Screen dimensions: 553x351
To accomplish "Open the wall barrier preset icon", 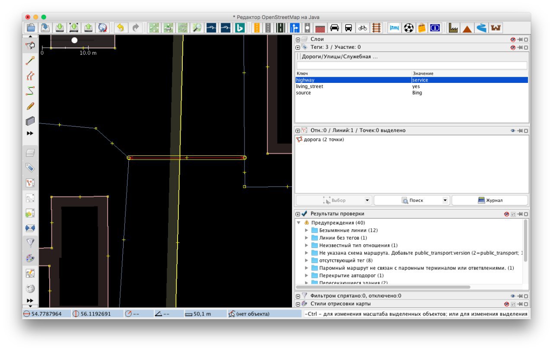I will 320,28.
